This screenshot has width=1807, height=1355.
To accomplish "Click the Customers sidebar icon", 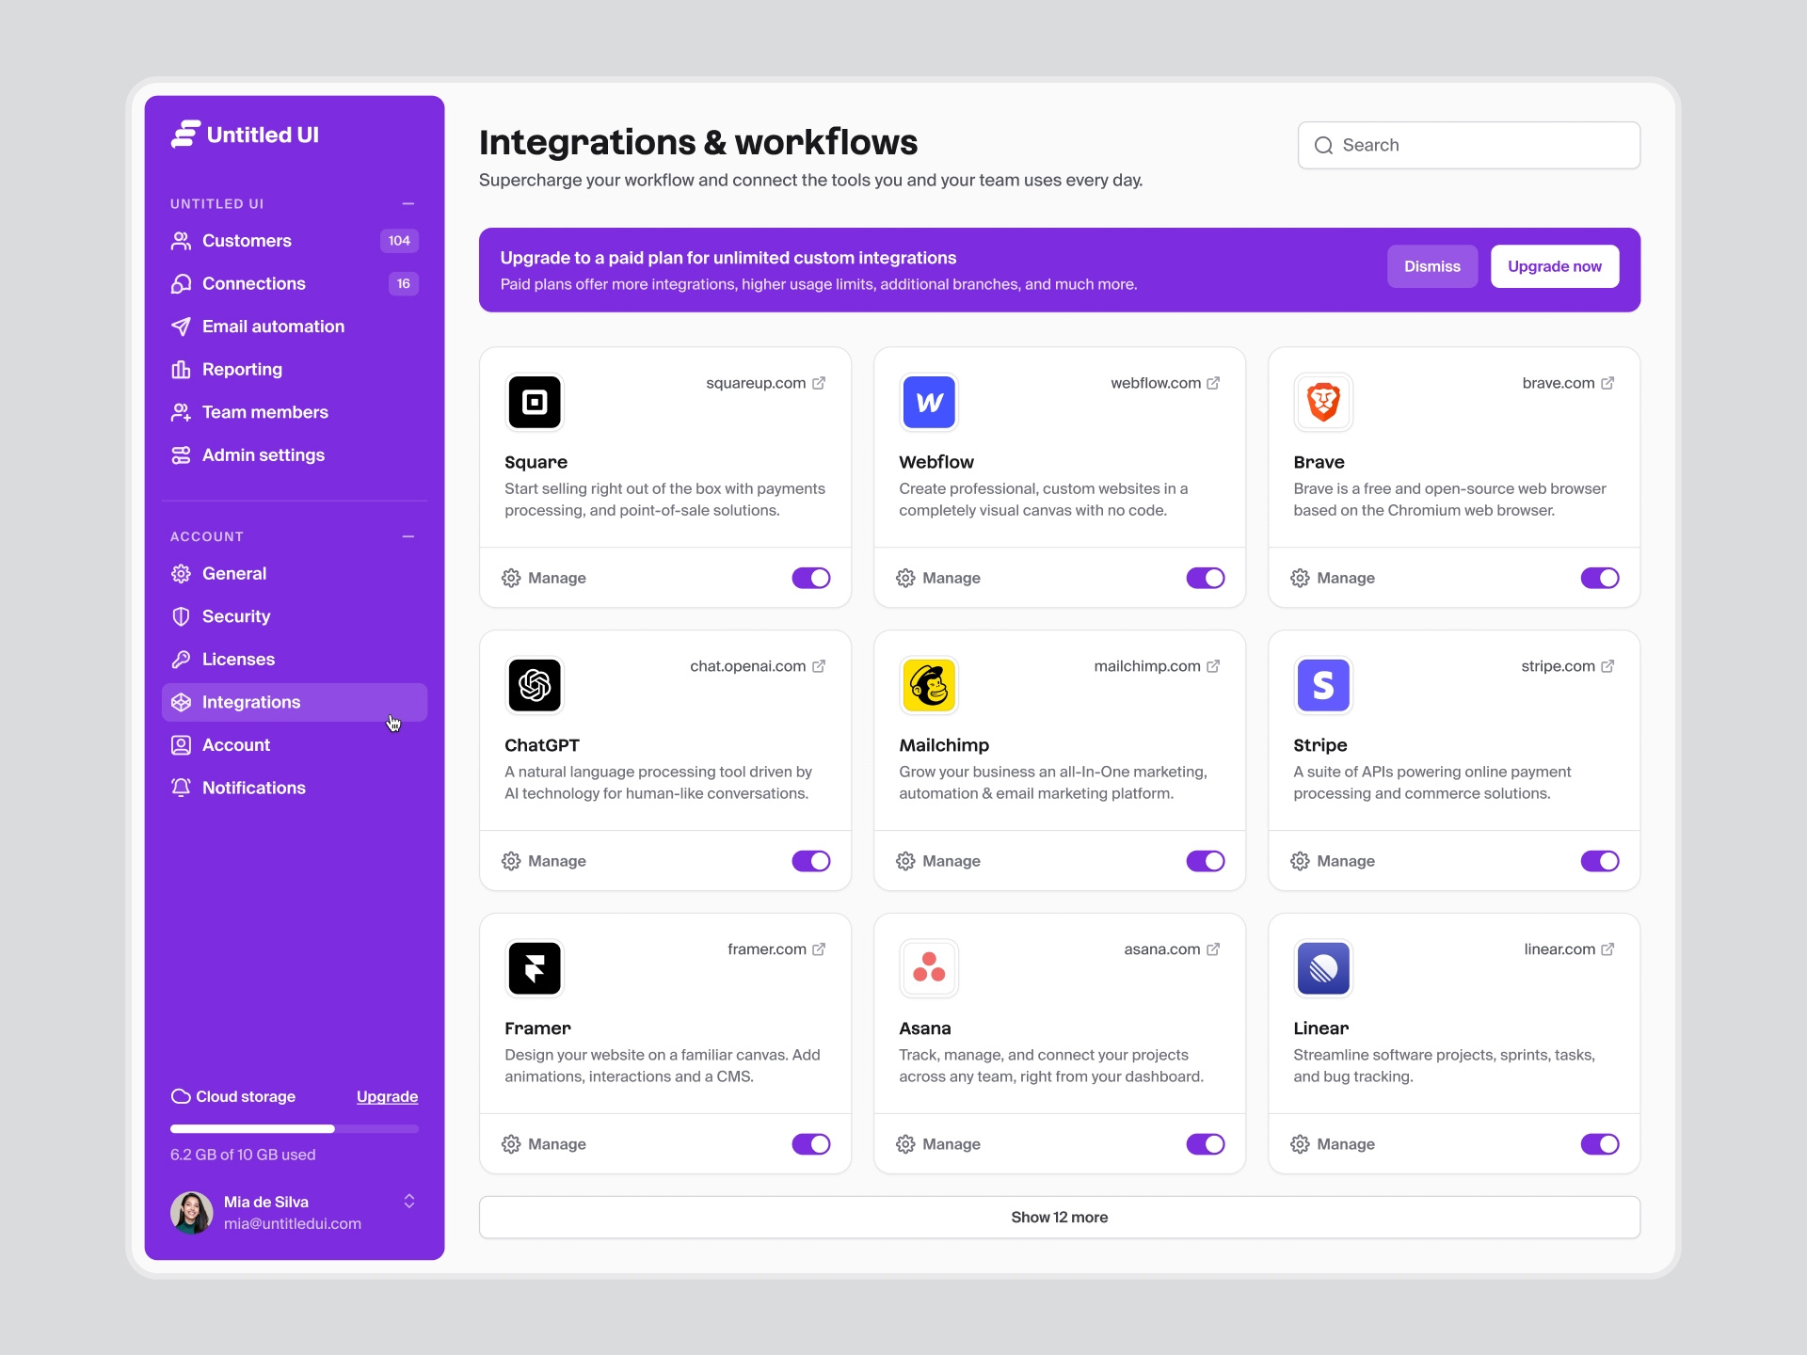I will coord(181,240).
